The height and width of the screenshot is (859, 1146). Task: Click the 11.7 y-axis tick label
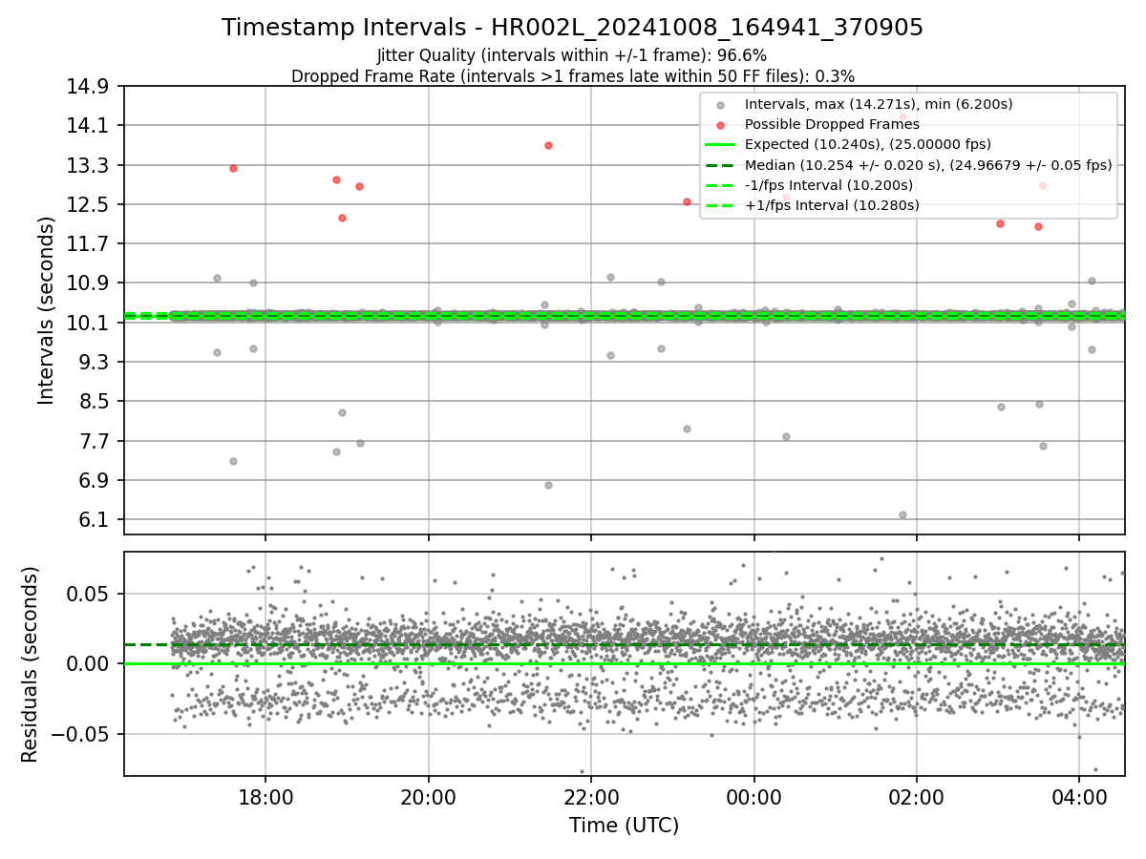[x=91, y=243]
